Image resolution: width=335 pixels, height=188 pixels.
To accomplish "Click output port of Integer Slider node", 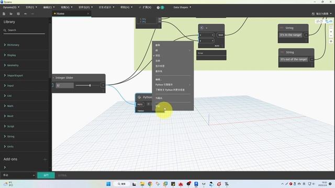I will point(103,85).
